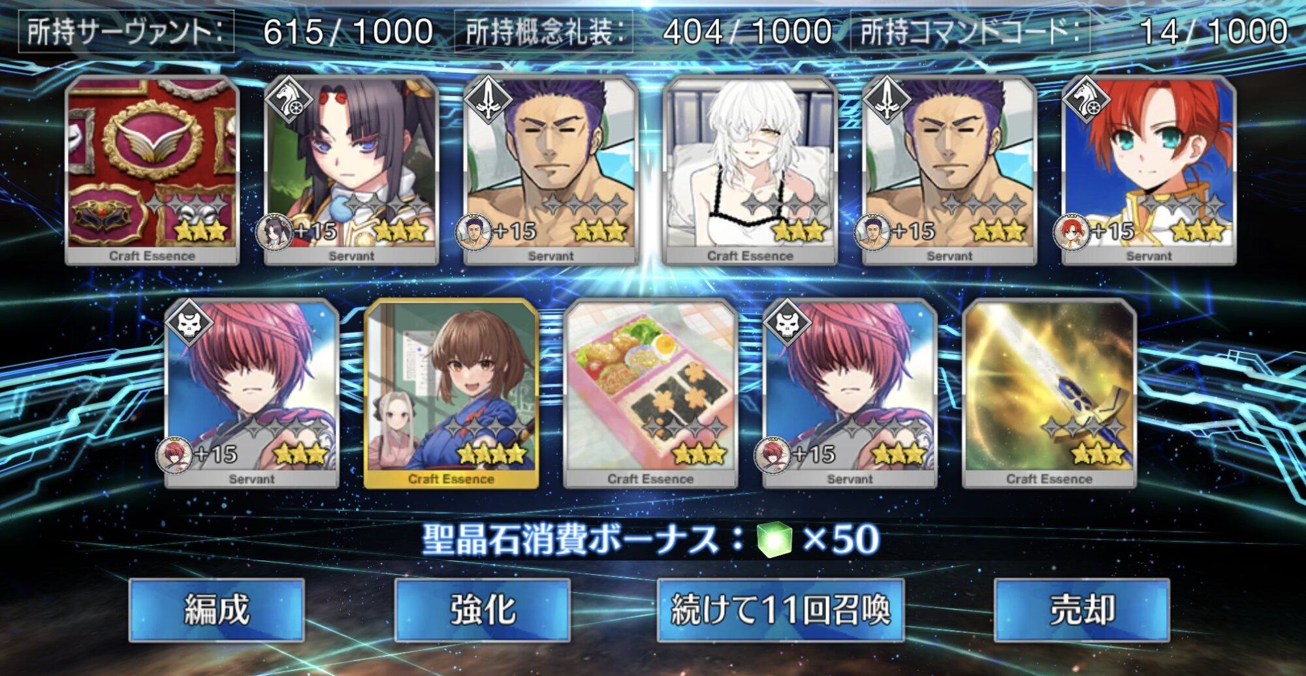The image size is (1306, 676).
Task: Tap the Assassin skull icon on second bottom-row servant
Action: (x=788, y=324)
